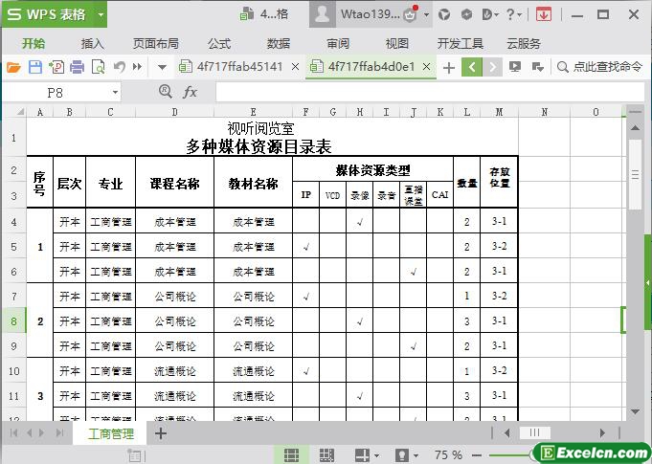Click the zoom out minus button
Screen dimensions: 652x464
(x=477, y=455)
